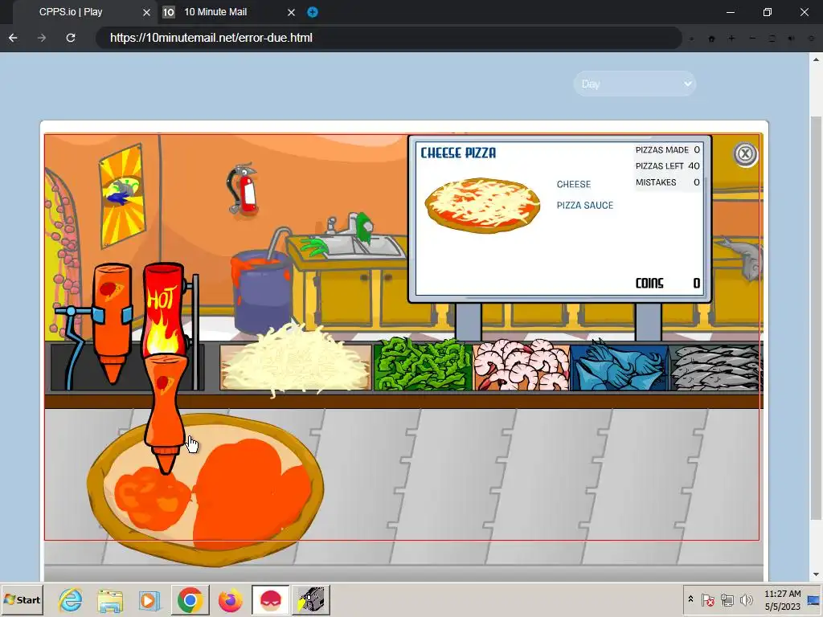Open File Explorer from taskbar
The image size is (823, 617).
click(x=110, y=599)
